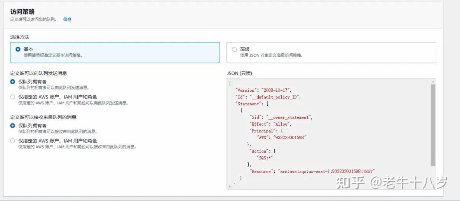Choose 仅队列拥有者 for receiving messages
This screenshot has width=460, height=201.
pos(12,126)
